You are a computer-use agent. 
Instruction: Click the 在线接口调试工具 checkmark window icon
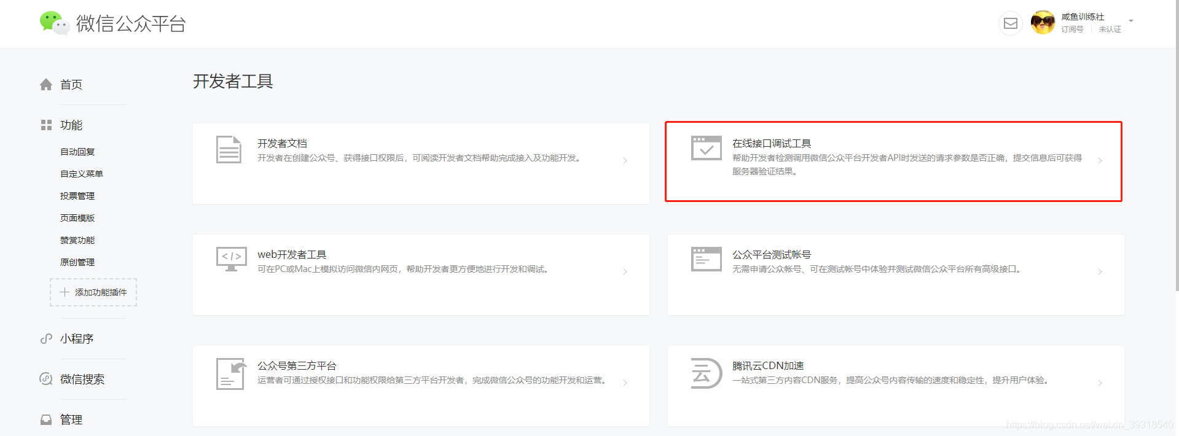pos(707,148)
